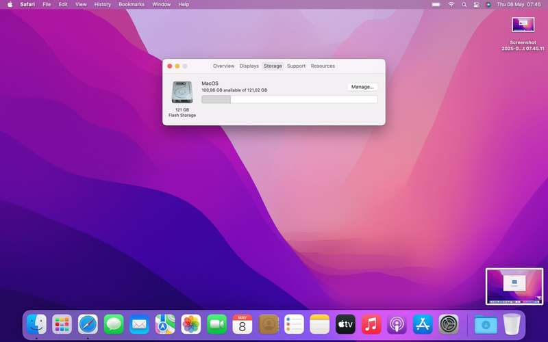548x342 pixels.
Task: Switch to the Support tab
Action: pos(296,66)
